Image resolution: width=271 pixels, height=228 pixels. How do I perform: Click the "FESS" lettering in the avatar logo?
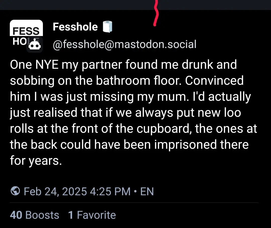(x=26, y=31)
